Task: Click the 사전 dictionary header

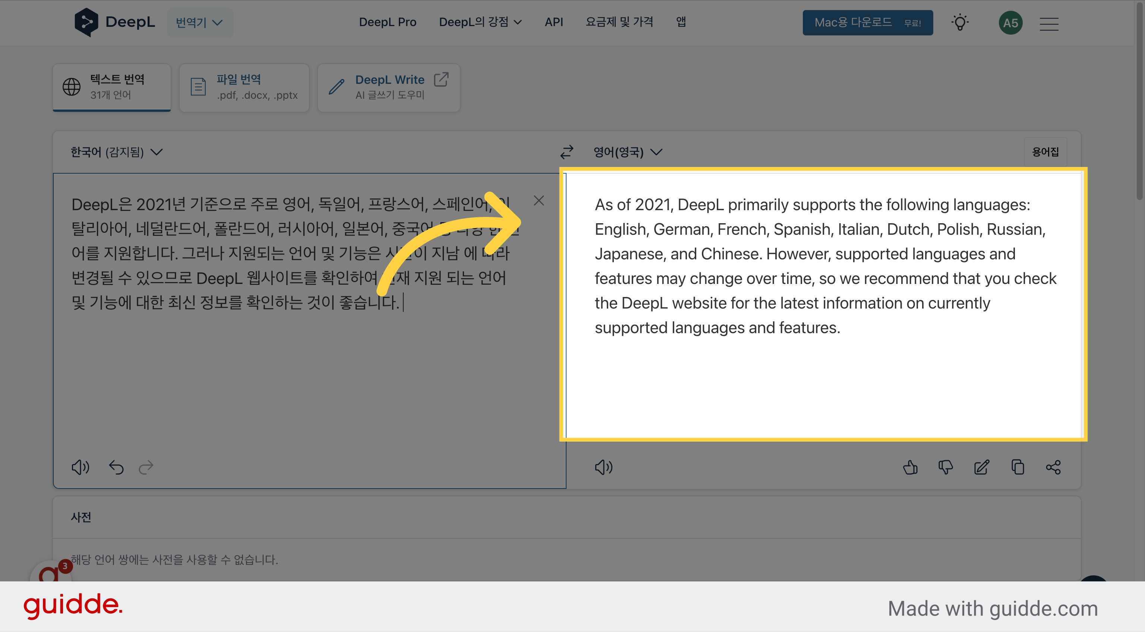Action: [81, 517]
